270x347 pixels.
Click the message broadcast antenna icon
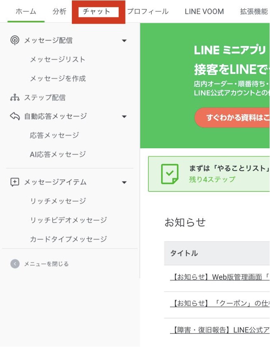click(x=15, y=40)
